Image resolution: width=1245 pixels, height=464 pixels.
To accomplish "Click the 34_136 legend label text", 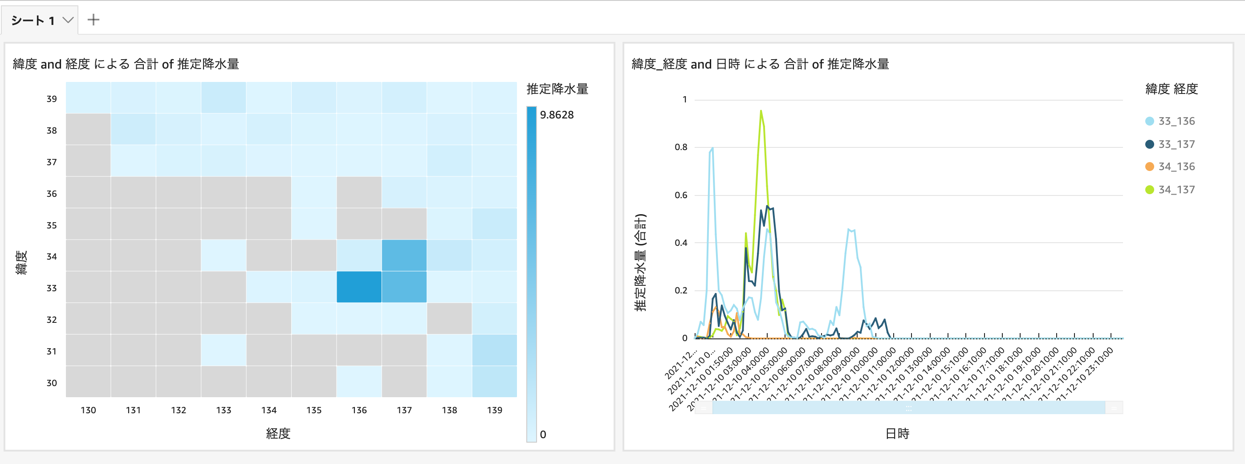I will 1176,167.
